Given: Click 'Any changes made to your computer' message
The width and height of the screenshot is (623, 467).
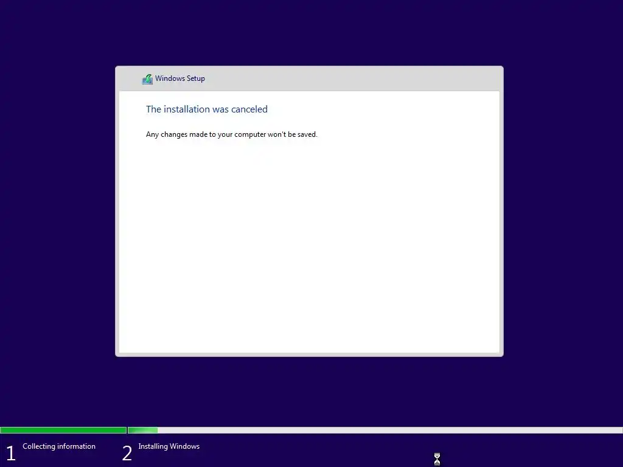Looking at the screenshot, I should point(232,134).
